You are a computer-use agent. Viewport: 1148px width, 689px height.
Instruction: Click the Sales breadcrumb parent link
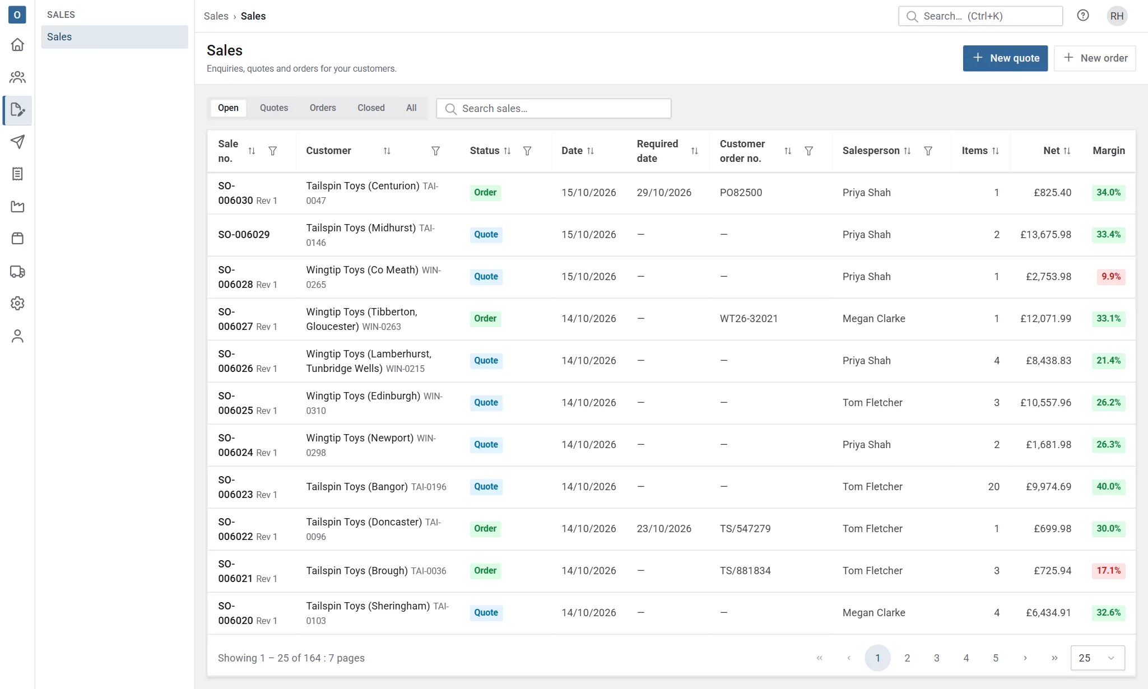[x=216, y=16]
